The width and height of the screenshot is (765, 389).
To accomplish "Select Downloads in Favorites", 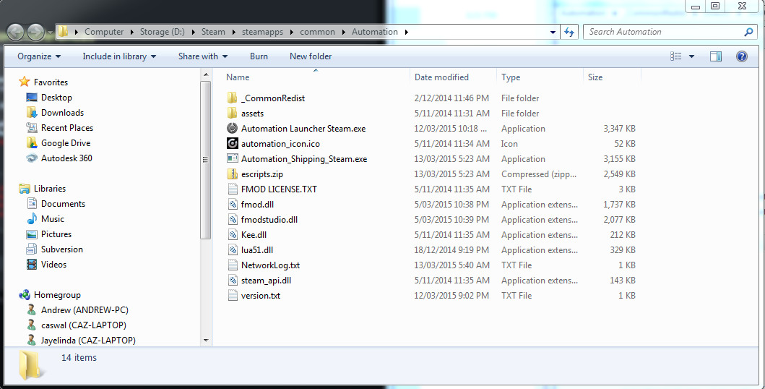I will point(55,113).
